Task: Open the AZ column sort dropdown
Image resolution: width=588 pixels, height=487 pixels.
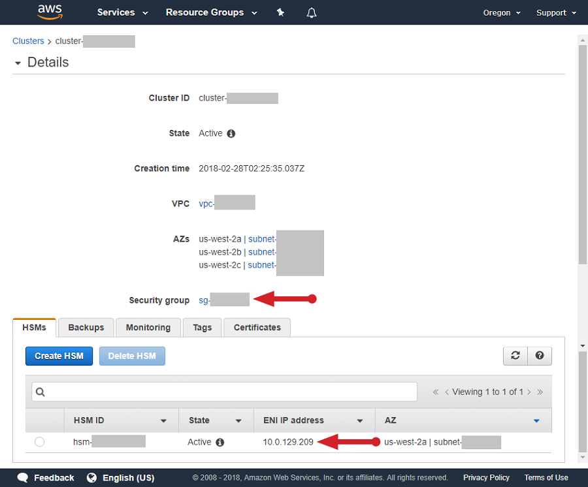Action: click(536, 420)
